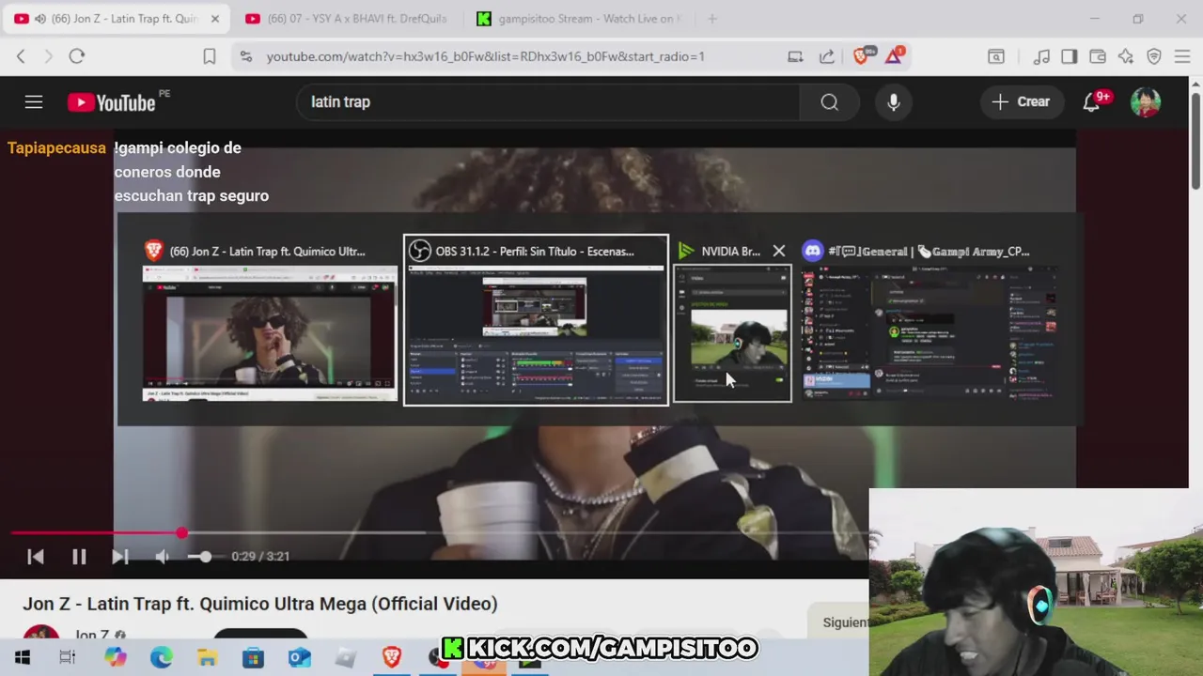The image size is (1203, 676).
Task: Switch to the Jon Z Latin Trap tab
Action: 117,19
